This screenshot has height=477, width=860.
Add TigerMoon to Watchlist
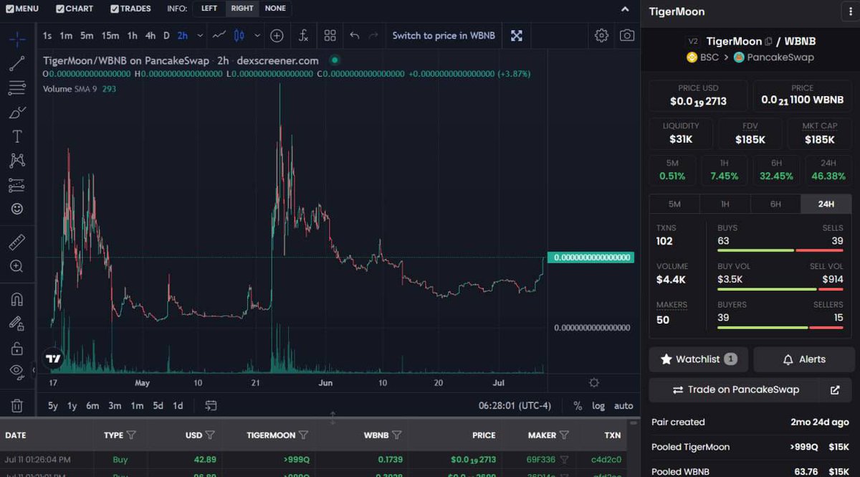tap(699, 359)
